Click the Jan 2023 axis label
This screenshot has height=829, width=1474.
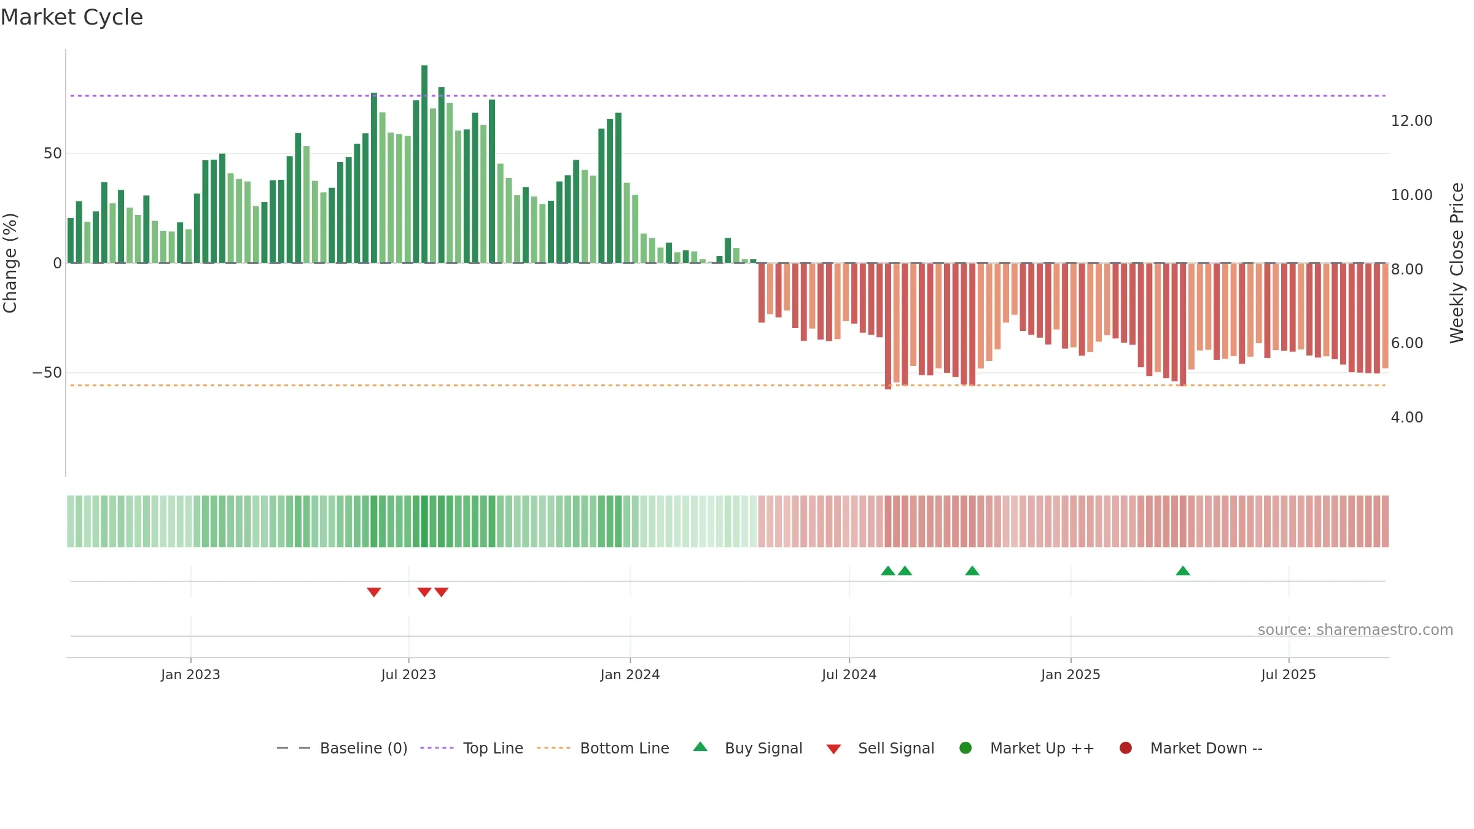190,674
